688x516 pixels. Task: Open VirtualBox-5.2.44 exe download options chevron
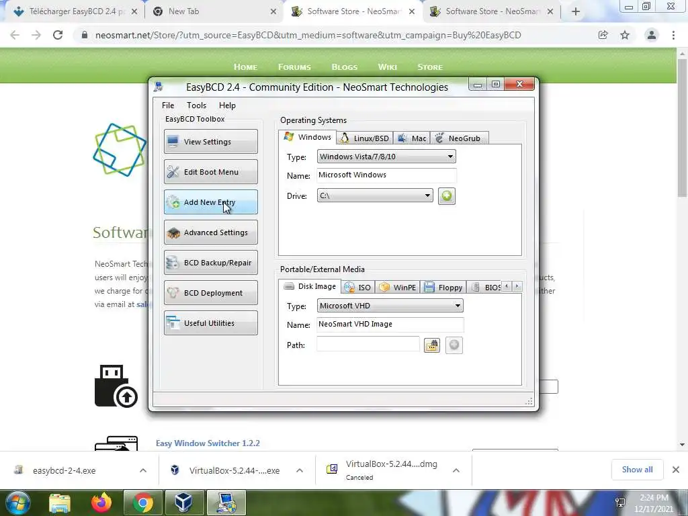[x=300, y=470]
